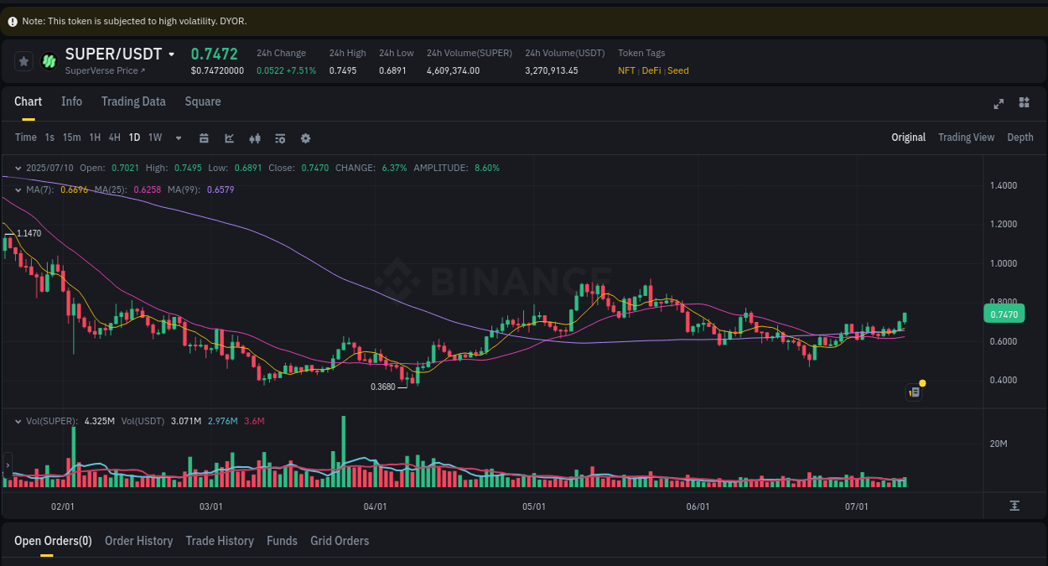Open the technical indicators icon
This screenshot has width=1048, height=566.
tap(280, 138)
